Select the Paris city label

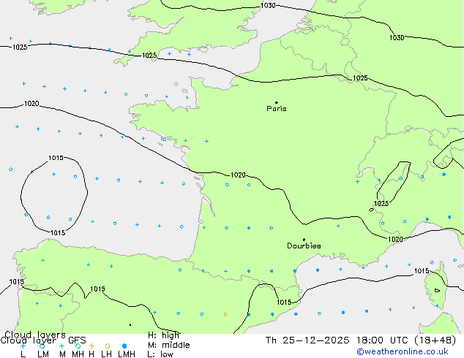tap(277, 109)
